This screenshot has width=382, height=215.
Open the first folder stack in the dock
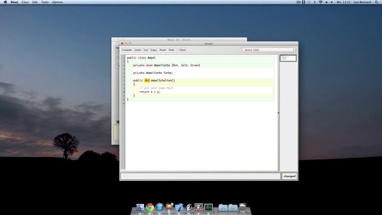tap(223, 207)
